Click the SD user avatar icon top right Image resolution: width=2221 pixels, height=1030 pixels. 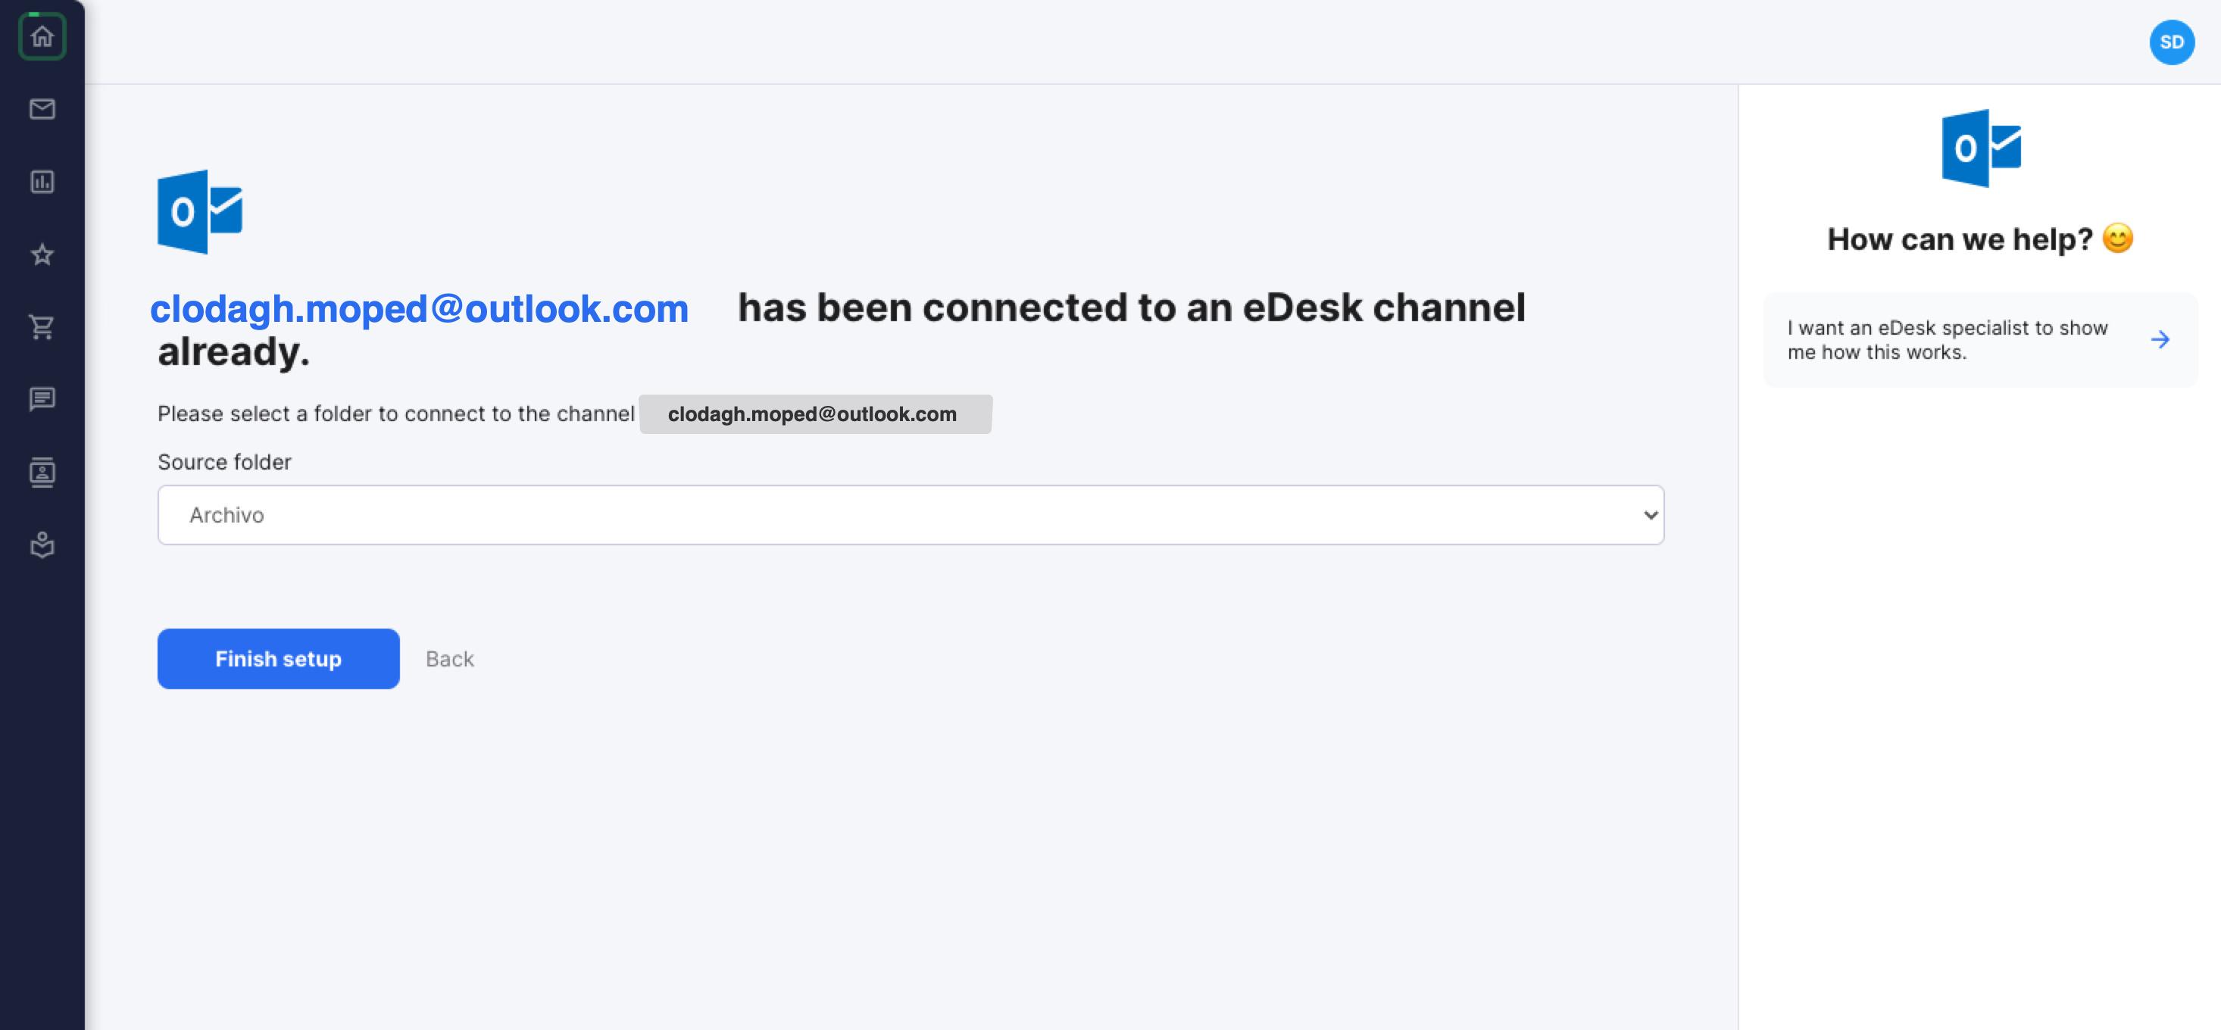2172,41
